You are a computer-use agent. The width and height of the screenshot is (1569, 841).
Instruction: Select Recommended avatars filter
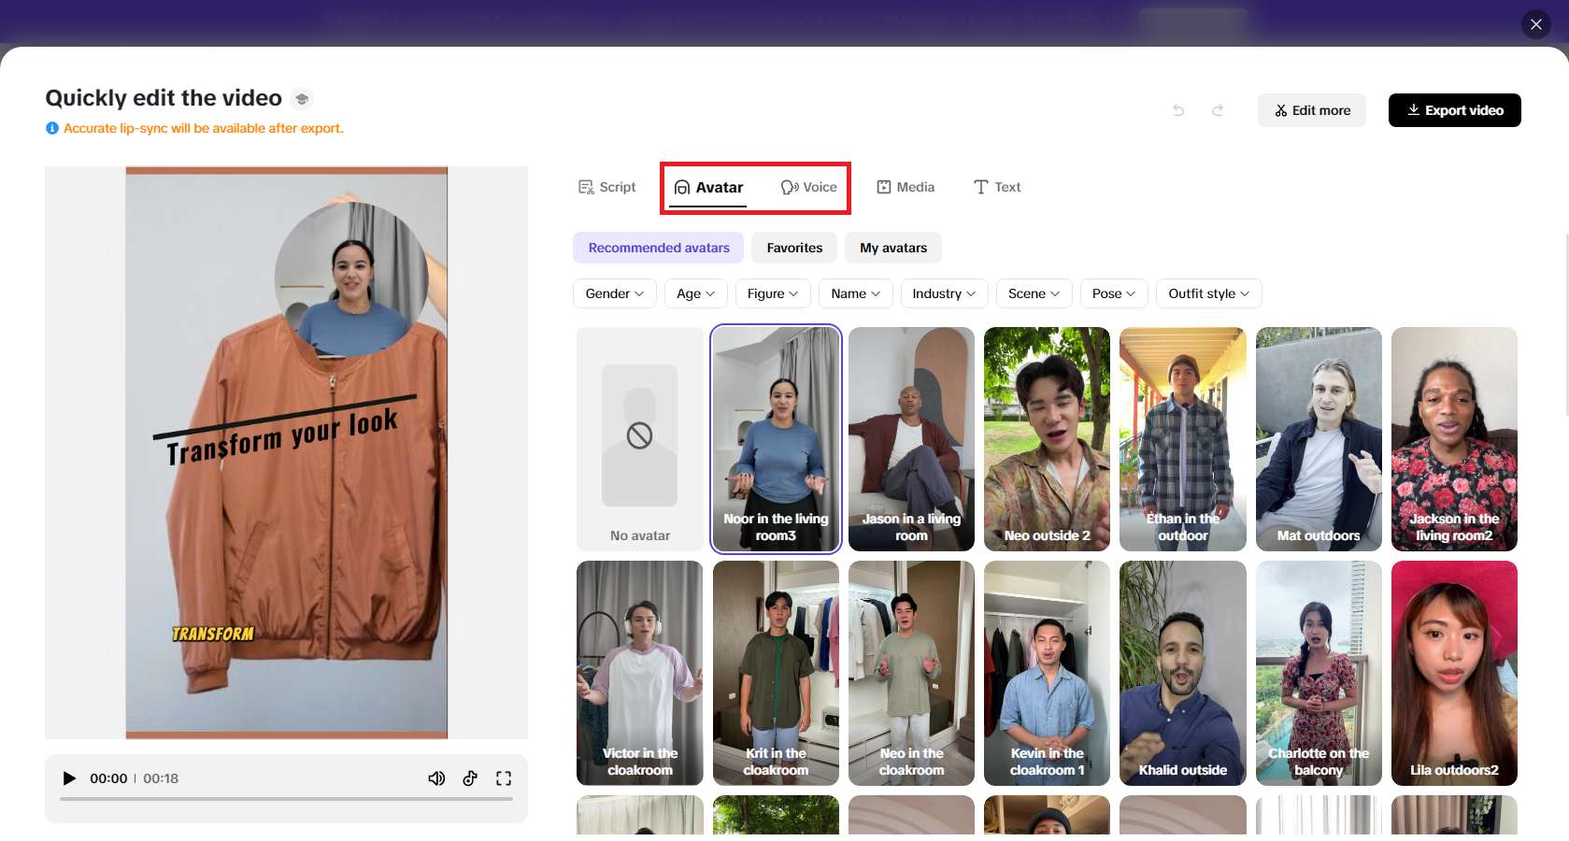point(658,248)
